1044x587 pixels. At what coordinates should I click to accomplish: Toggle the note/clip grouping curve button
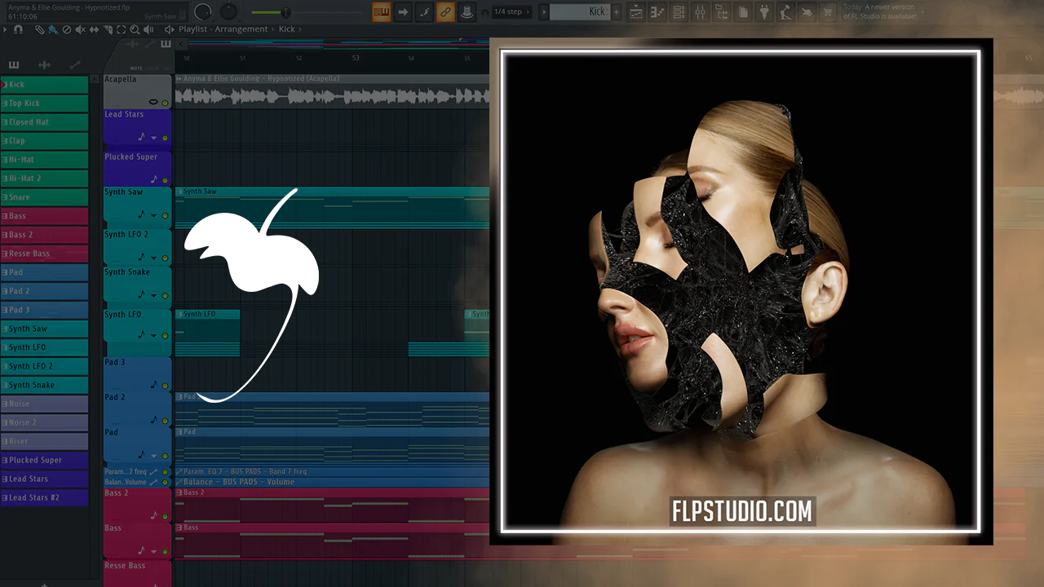[424, 11]
